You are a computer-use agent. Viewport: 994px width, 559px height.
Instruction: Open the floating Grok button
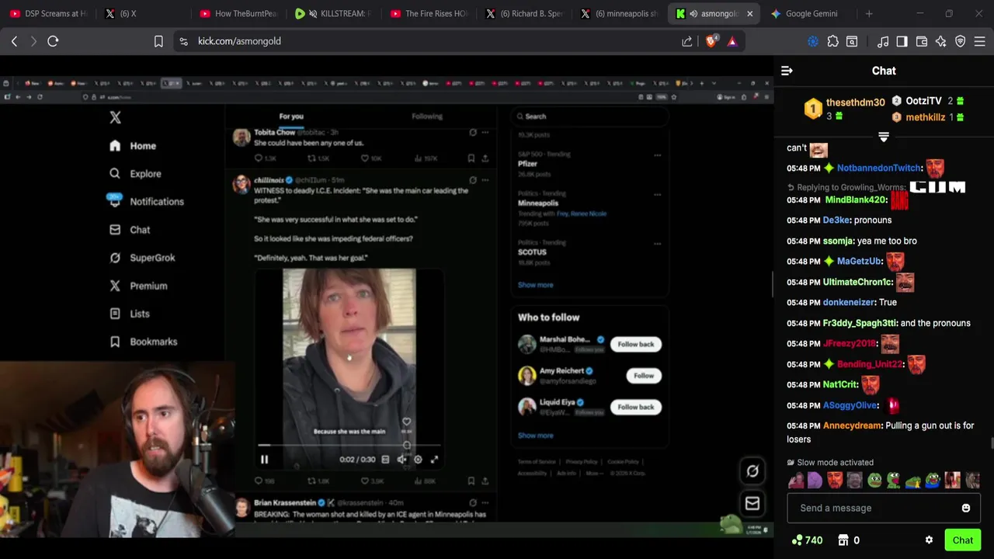pos(752,470)
